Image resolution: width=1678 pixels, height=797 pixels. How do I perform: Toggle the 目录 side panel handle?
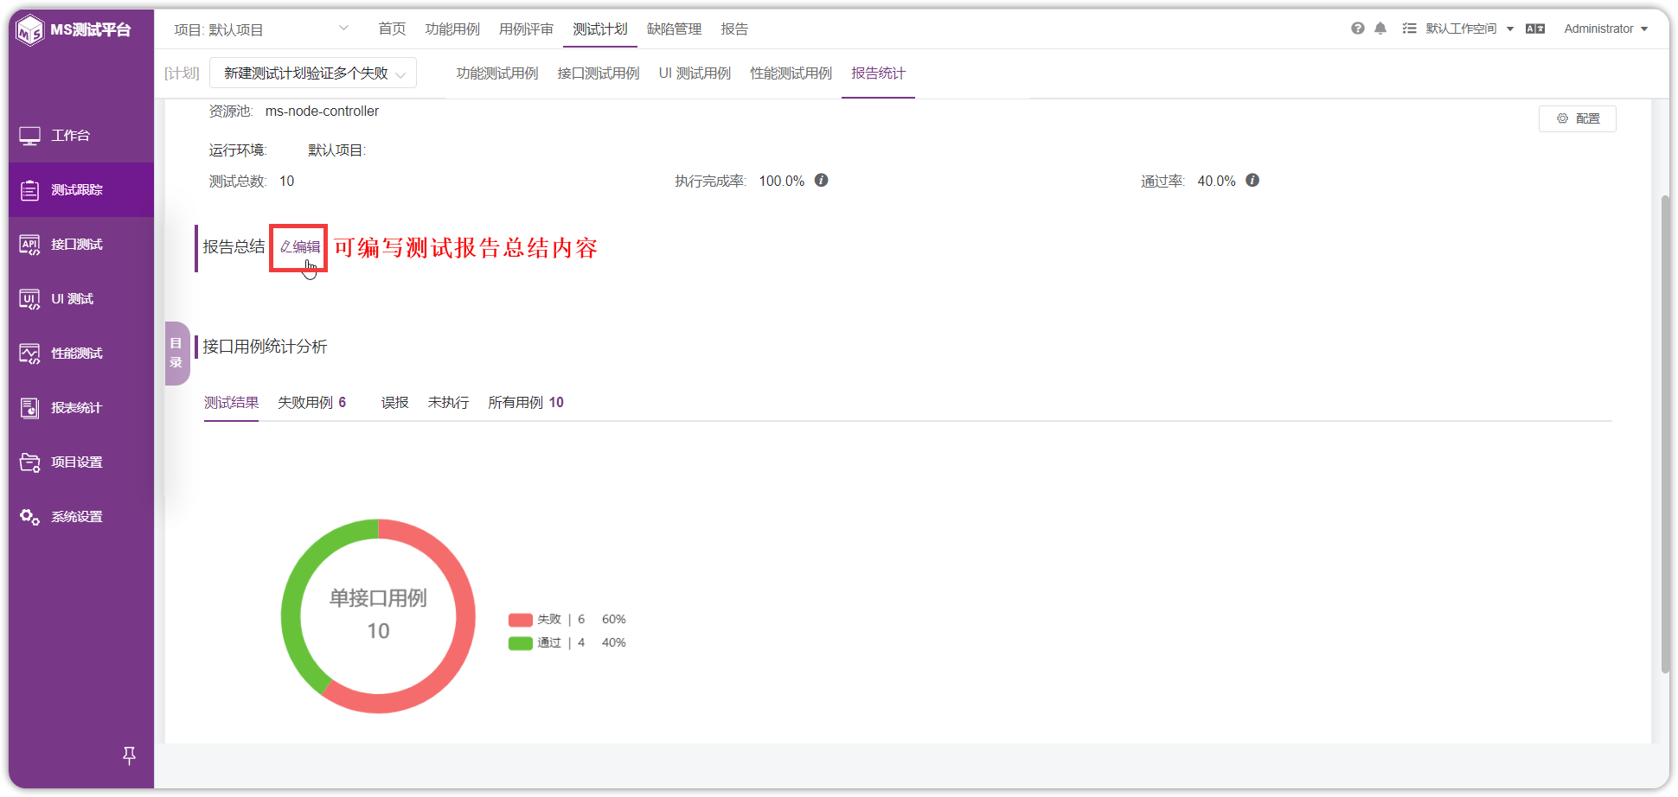click(x=176, y=353)
